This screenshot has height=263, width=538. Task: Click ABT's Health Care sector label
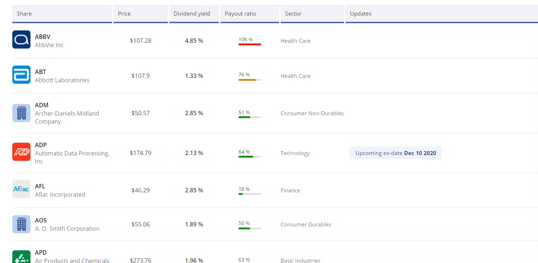295,76
